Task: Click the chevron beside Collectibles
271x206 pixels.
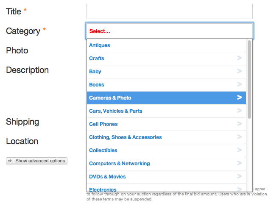Action: point(239,150)
